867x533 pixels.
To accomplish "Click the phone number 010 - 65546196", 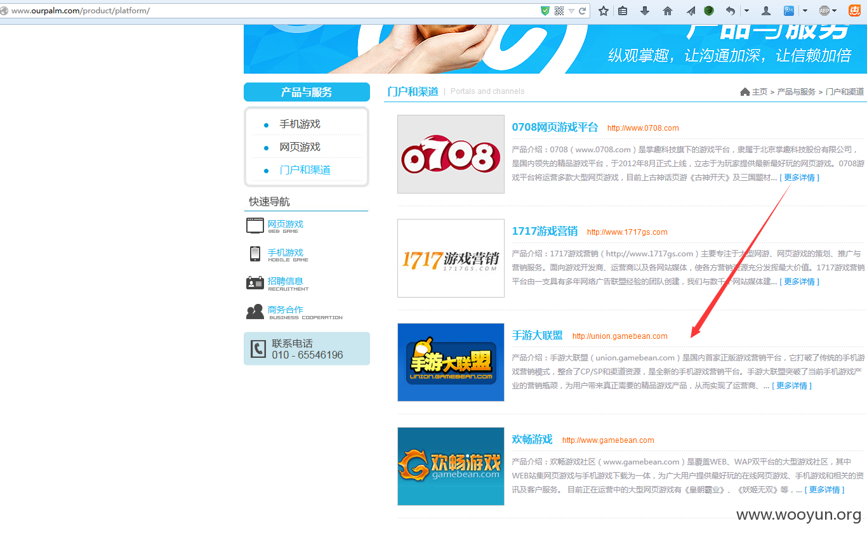I will (307, 355).
